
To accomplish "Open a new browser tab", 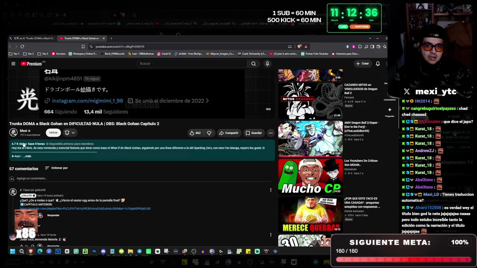I will click(111, 38).
